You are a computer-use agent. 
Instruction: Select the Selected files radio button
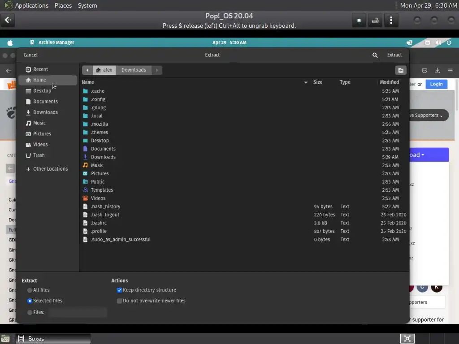pos(30,301)
